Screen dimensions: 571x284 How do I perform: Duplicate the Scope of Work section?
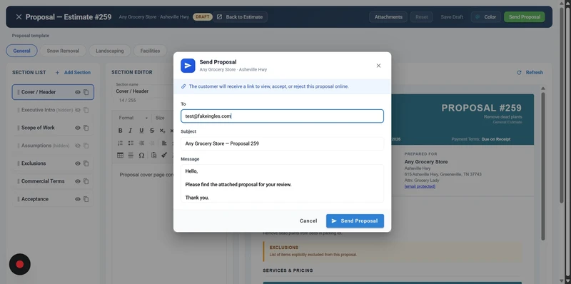pyautogui.click(x=86, y=128)
